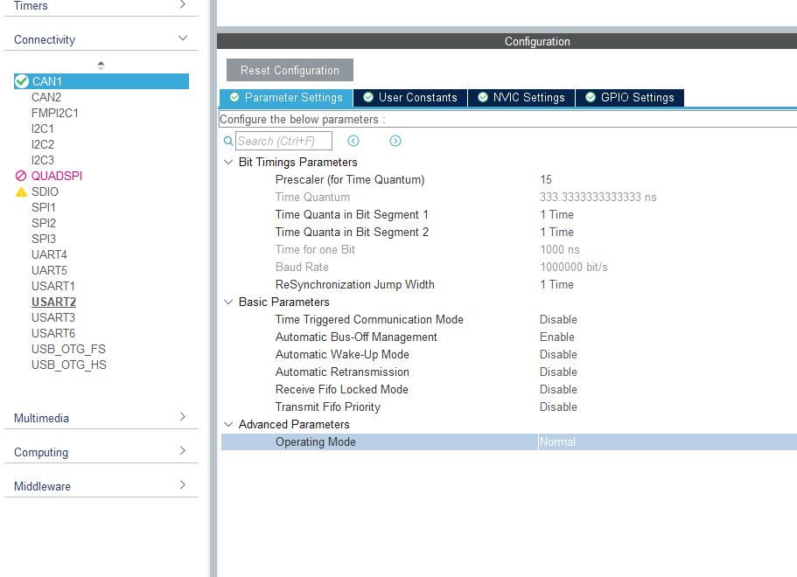The image size is (797, 577).
Task: Collapse Advanced Parameters section
Action: coord(228,424)
